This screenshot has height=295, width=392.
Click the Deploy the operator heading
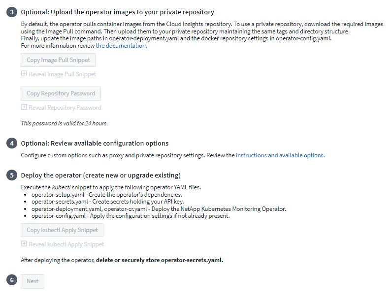tap(100, 176)
